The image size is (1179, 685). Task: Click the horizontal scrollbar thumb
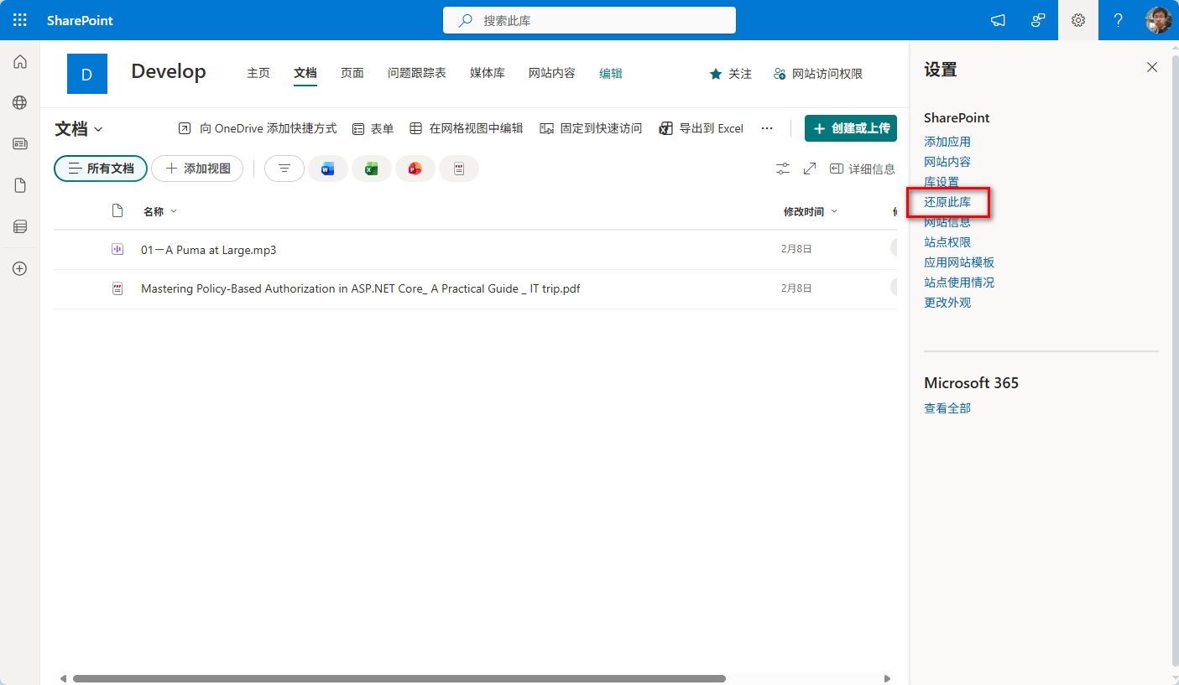point(399,678)
